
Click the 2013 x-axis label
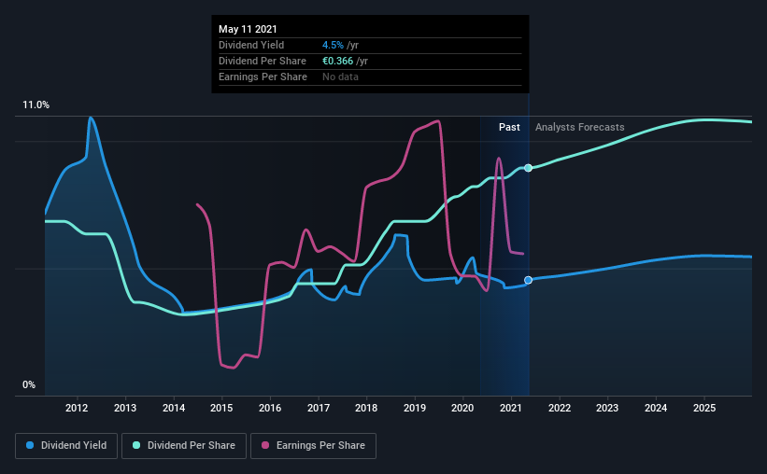(x=125, y=408)
